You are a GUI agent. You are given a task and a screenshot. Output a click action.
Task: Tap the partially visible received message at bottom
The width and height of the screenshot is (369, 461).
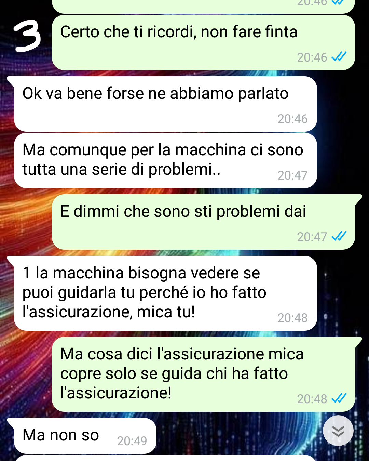click(x=165, y=458)
